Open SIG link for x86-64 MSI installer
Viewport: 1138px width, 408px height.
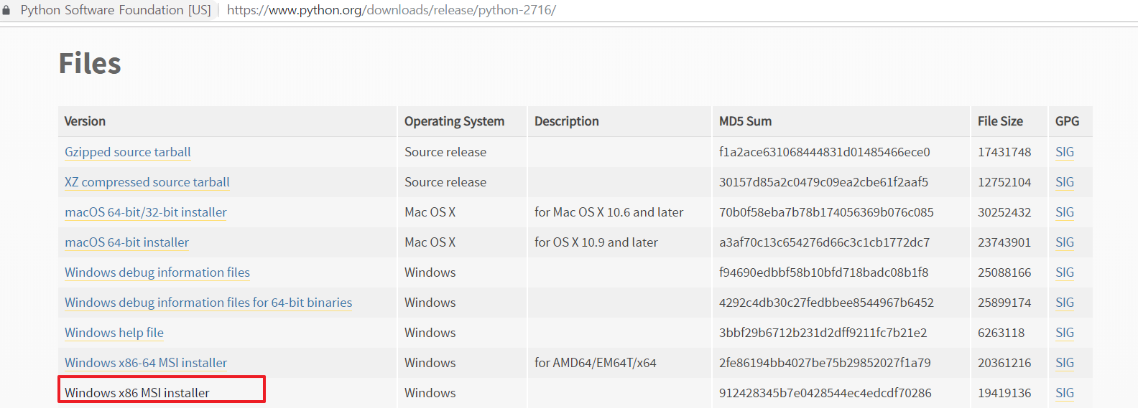[1065, 363]
